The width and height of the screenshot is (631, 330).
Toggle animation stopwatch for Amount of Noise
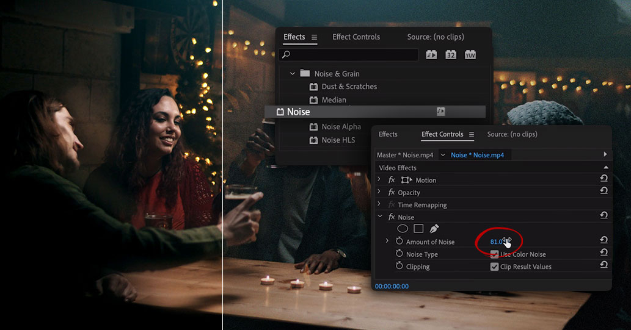[x=399, y=242]
